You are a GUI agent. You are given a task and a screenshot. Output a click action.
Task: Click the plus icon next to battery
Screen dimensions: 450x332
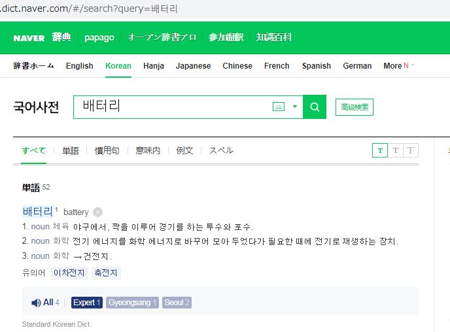pos(97,212)
